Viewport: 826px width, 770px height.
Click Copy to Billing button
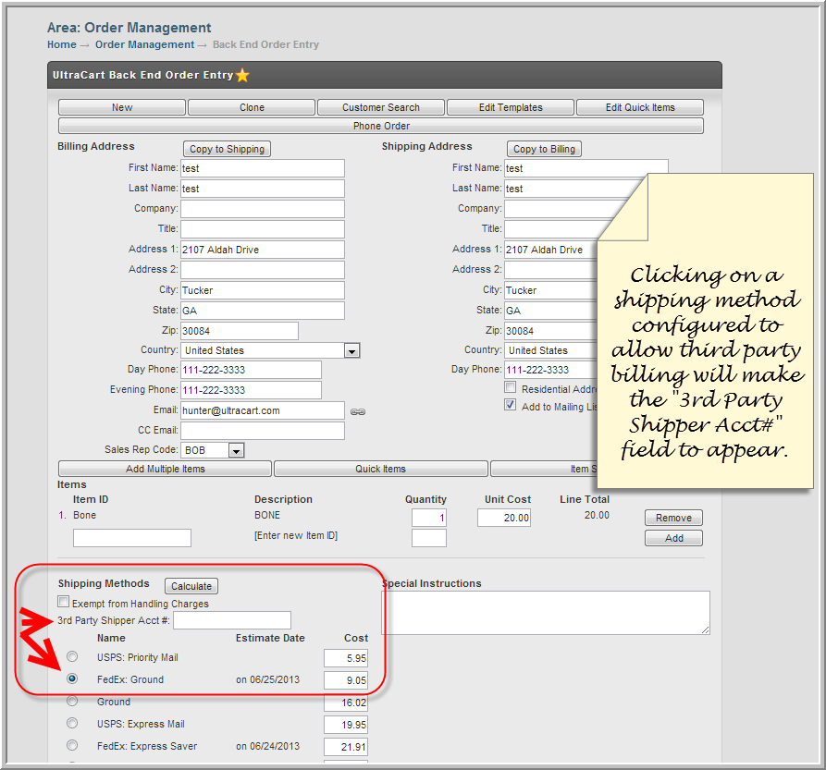544,149
